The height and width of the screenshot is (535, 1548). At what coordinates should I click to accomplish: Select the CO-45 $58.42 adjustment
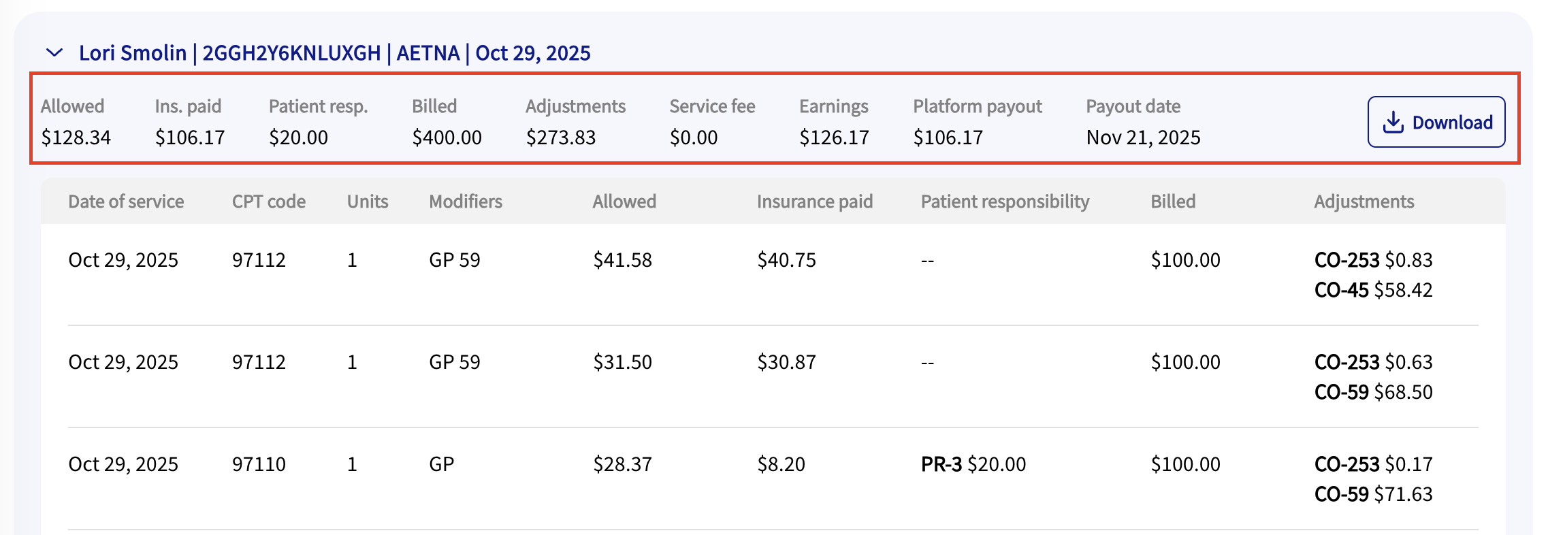[x=1373, y=290]
